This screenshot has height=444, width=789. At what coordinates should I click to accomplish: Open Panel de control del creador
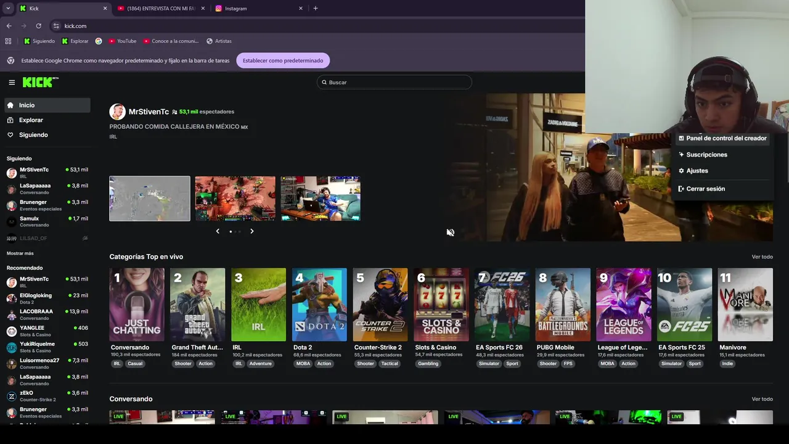pos(722,138)
